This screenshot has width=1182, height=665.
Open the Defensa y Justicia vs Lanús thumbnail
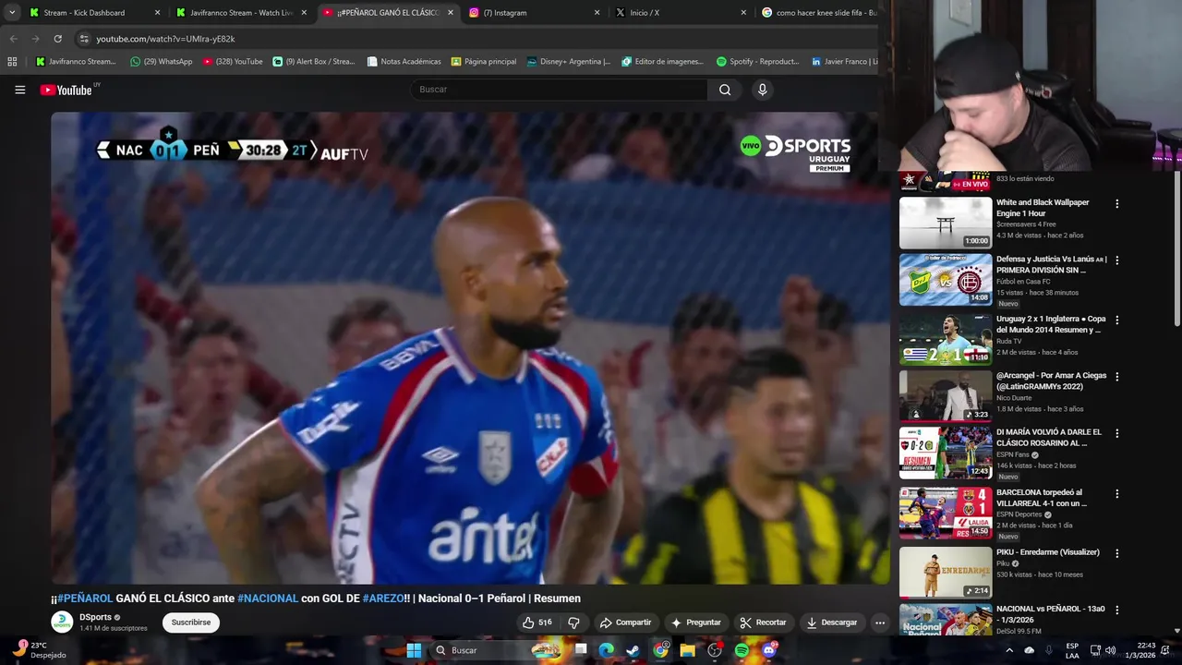coord(946,280)
